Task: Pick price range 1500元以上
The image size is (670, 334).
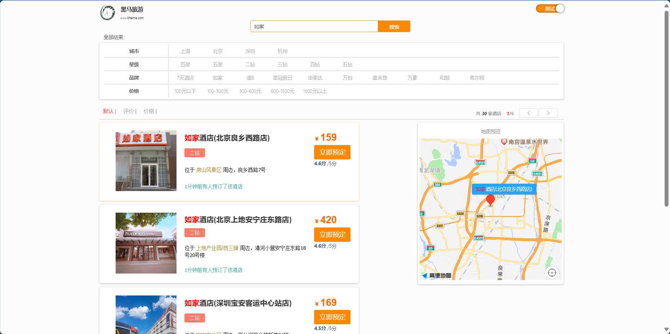Action: 315,91
